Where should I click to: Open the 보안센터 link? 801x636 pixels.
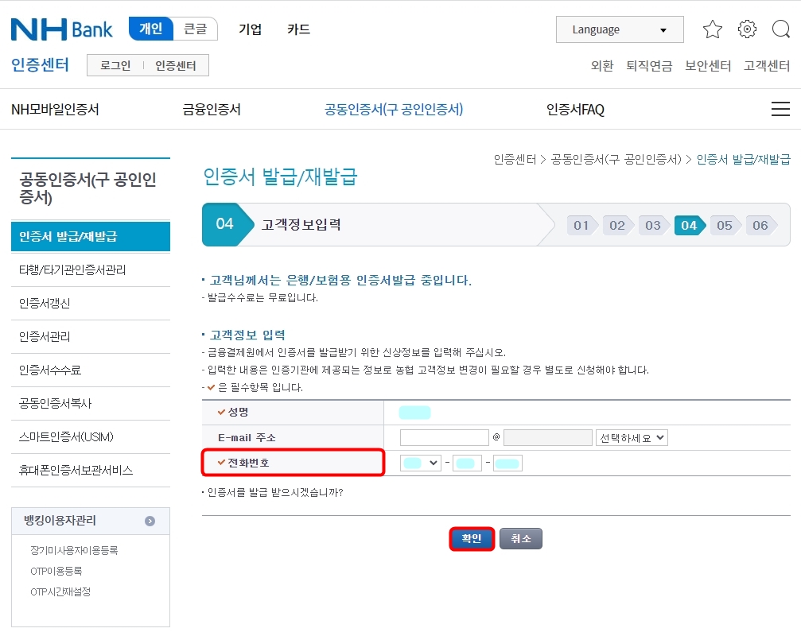(x=708, y=67)
